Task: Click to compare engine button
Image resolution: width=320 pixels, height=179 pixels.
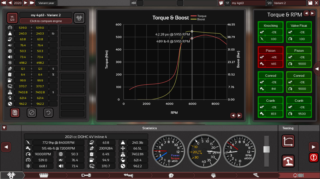Action: click(x=46, y=21)
